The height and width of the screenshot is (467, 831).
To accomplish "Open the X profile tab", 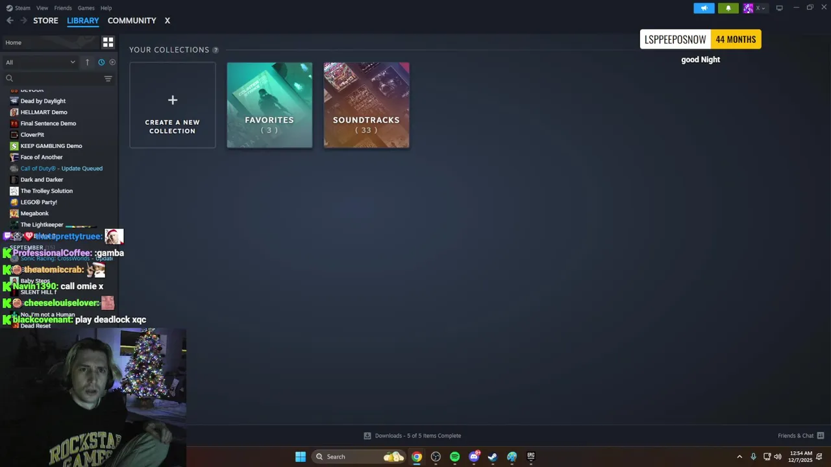I will click(167, 21).
